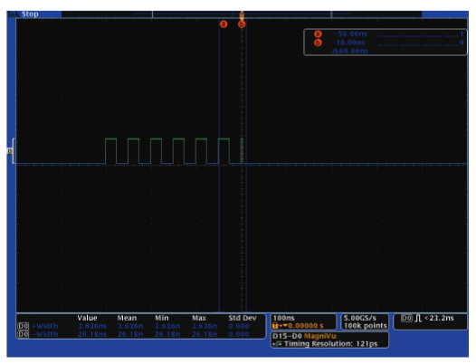476x364 pixels.
Task: Click the D15–D0 MagniVu readout
Action: coord(304,336)
